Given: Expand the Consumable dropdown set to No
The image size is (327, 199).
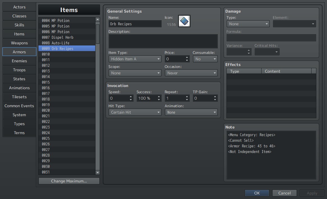Looking at the screenshot, I should pyautogui.click(x=205, y=59).
